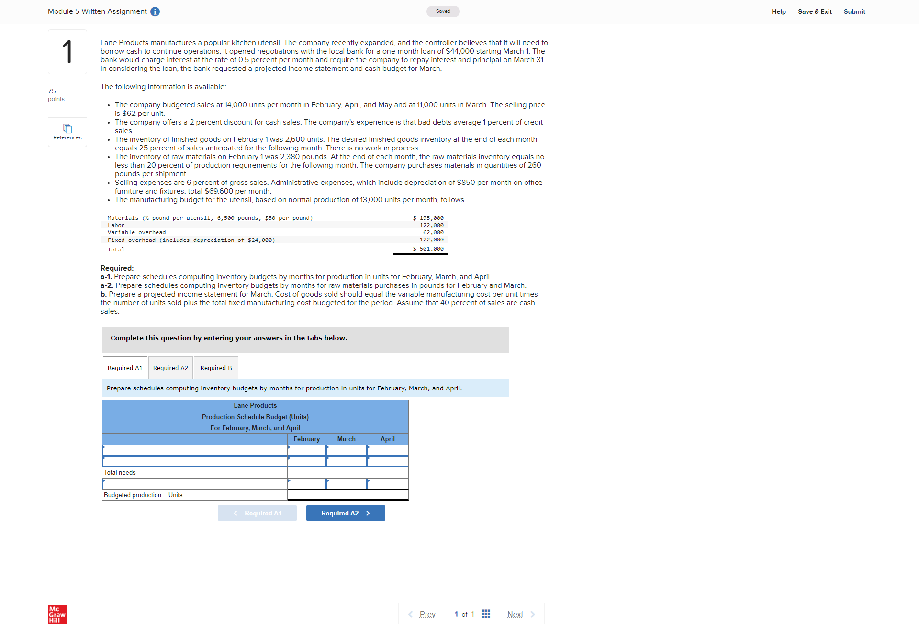919x628 pixels.
Task: Switch to the Required A2 tab
Action: [x=170, y=368]
